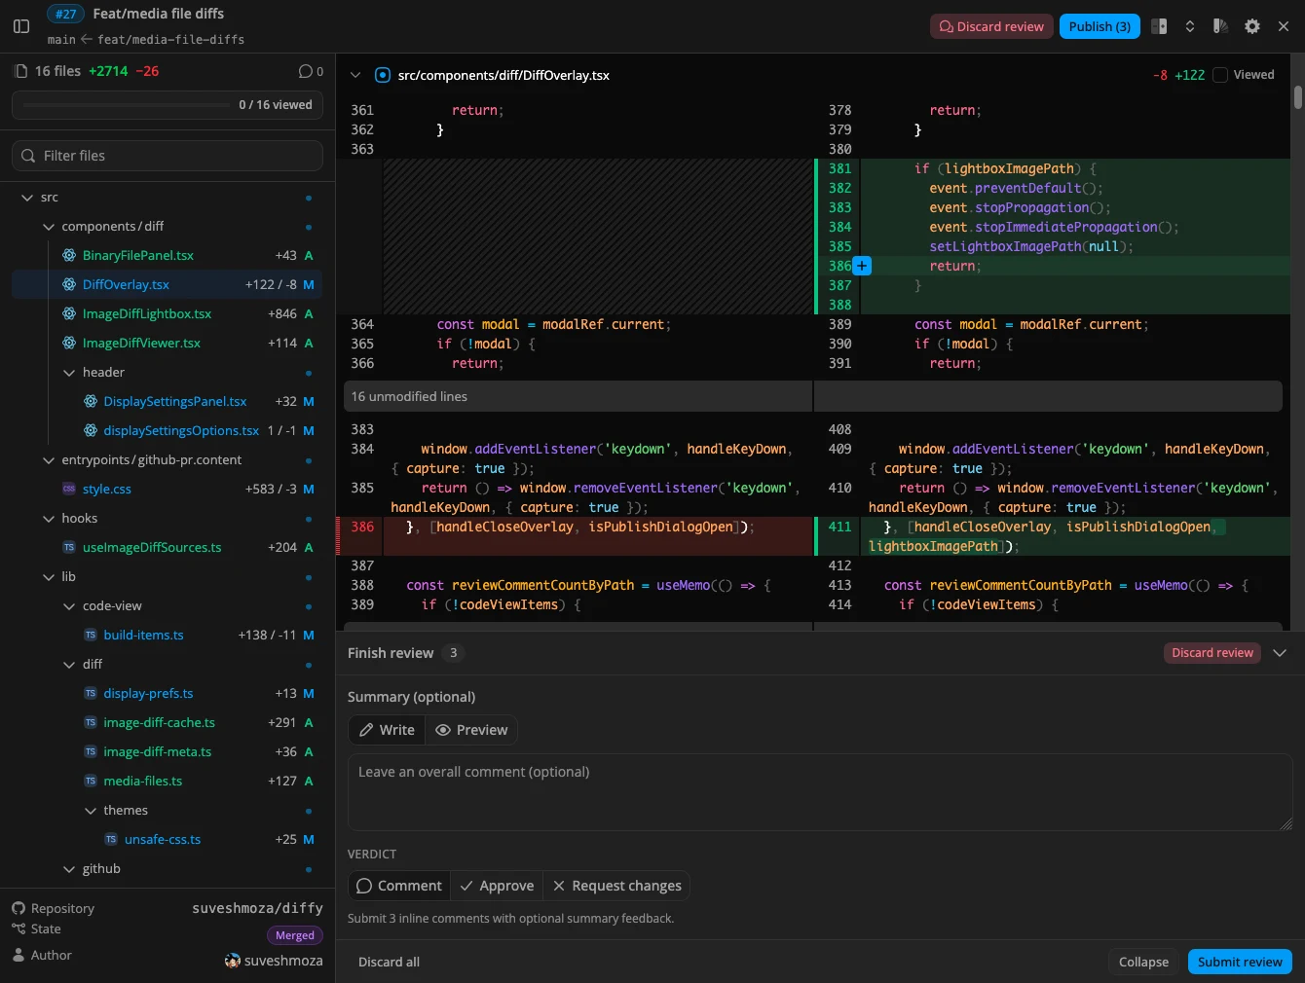The height and width of the screenshot is (983, 1305).
Task: Click the React icon beside BinaryFilePanel.tsx
Action: click(69, 255)
